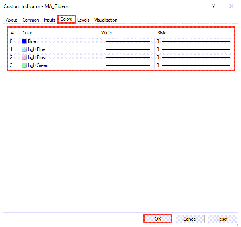Switch to the Common tab

[31, 20]
